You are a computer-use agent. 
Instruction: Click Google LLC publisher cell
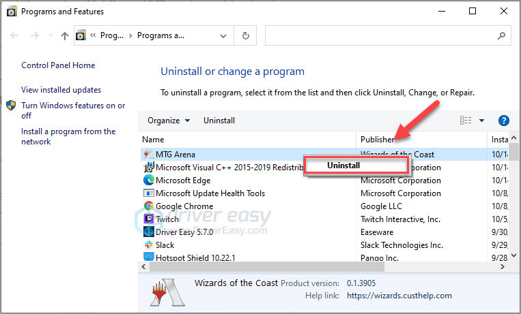(381, 206)
